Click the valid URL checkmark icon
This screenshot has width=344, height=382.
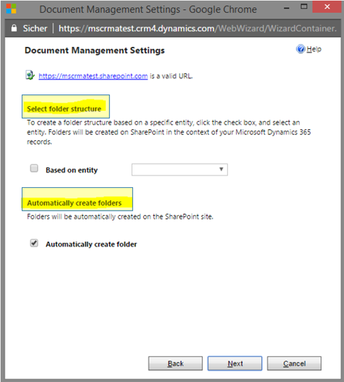click(x=30, y=75)
